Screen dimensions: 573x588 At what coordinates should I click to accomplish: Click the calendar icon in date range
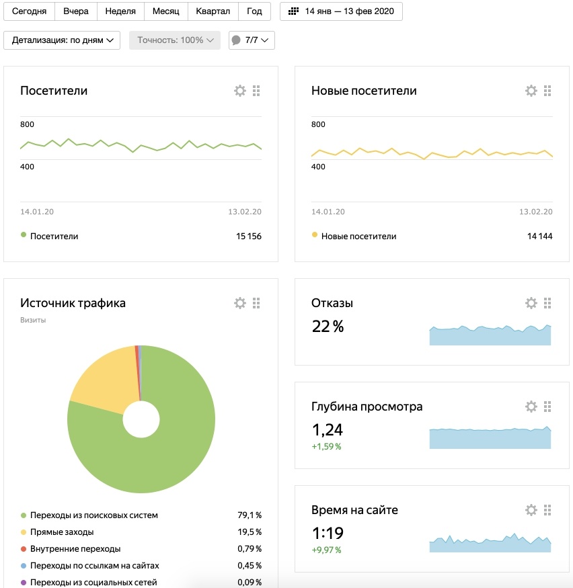[293, 11]
